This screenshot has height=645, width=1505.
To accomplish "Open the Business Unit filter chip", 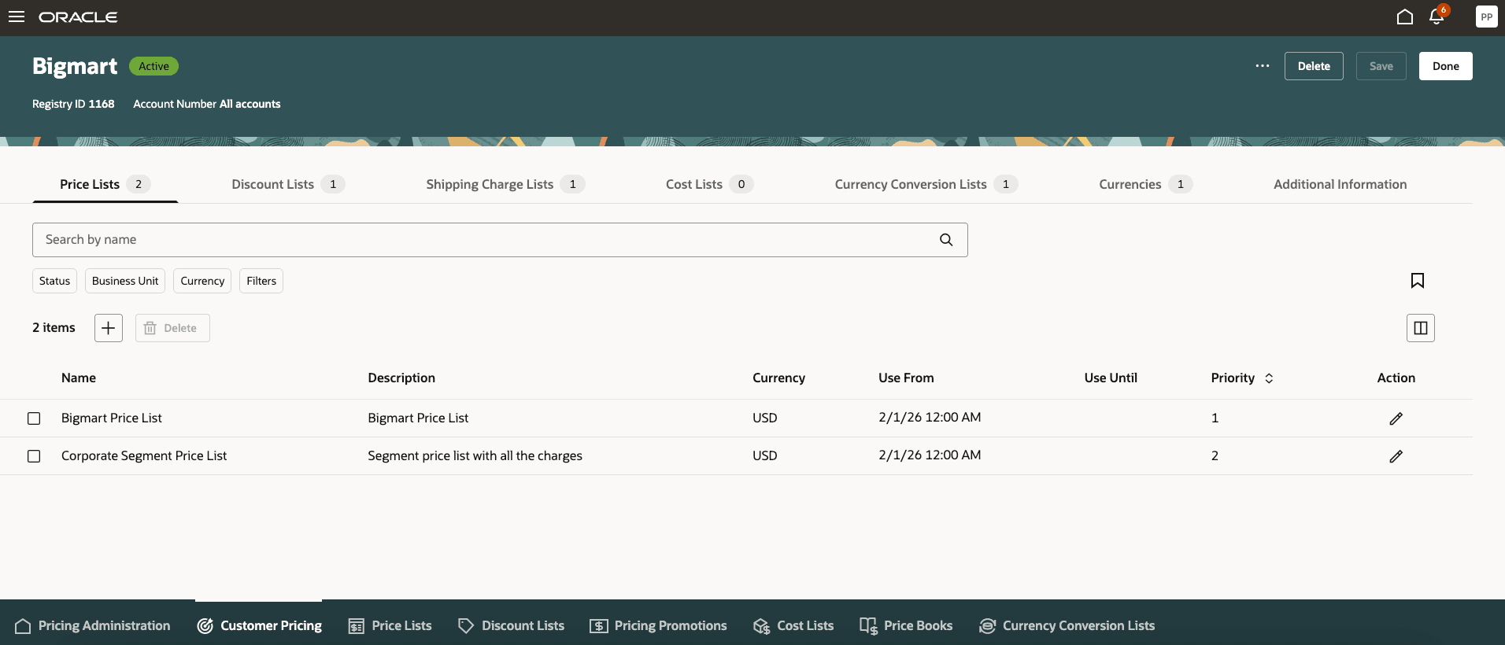I will point(125,281).
